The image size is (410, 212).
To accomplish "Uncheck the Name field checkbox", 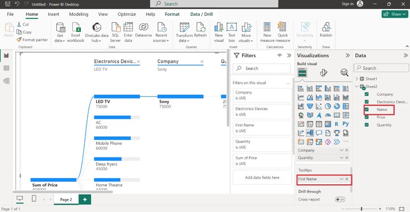I will point(367,109).
